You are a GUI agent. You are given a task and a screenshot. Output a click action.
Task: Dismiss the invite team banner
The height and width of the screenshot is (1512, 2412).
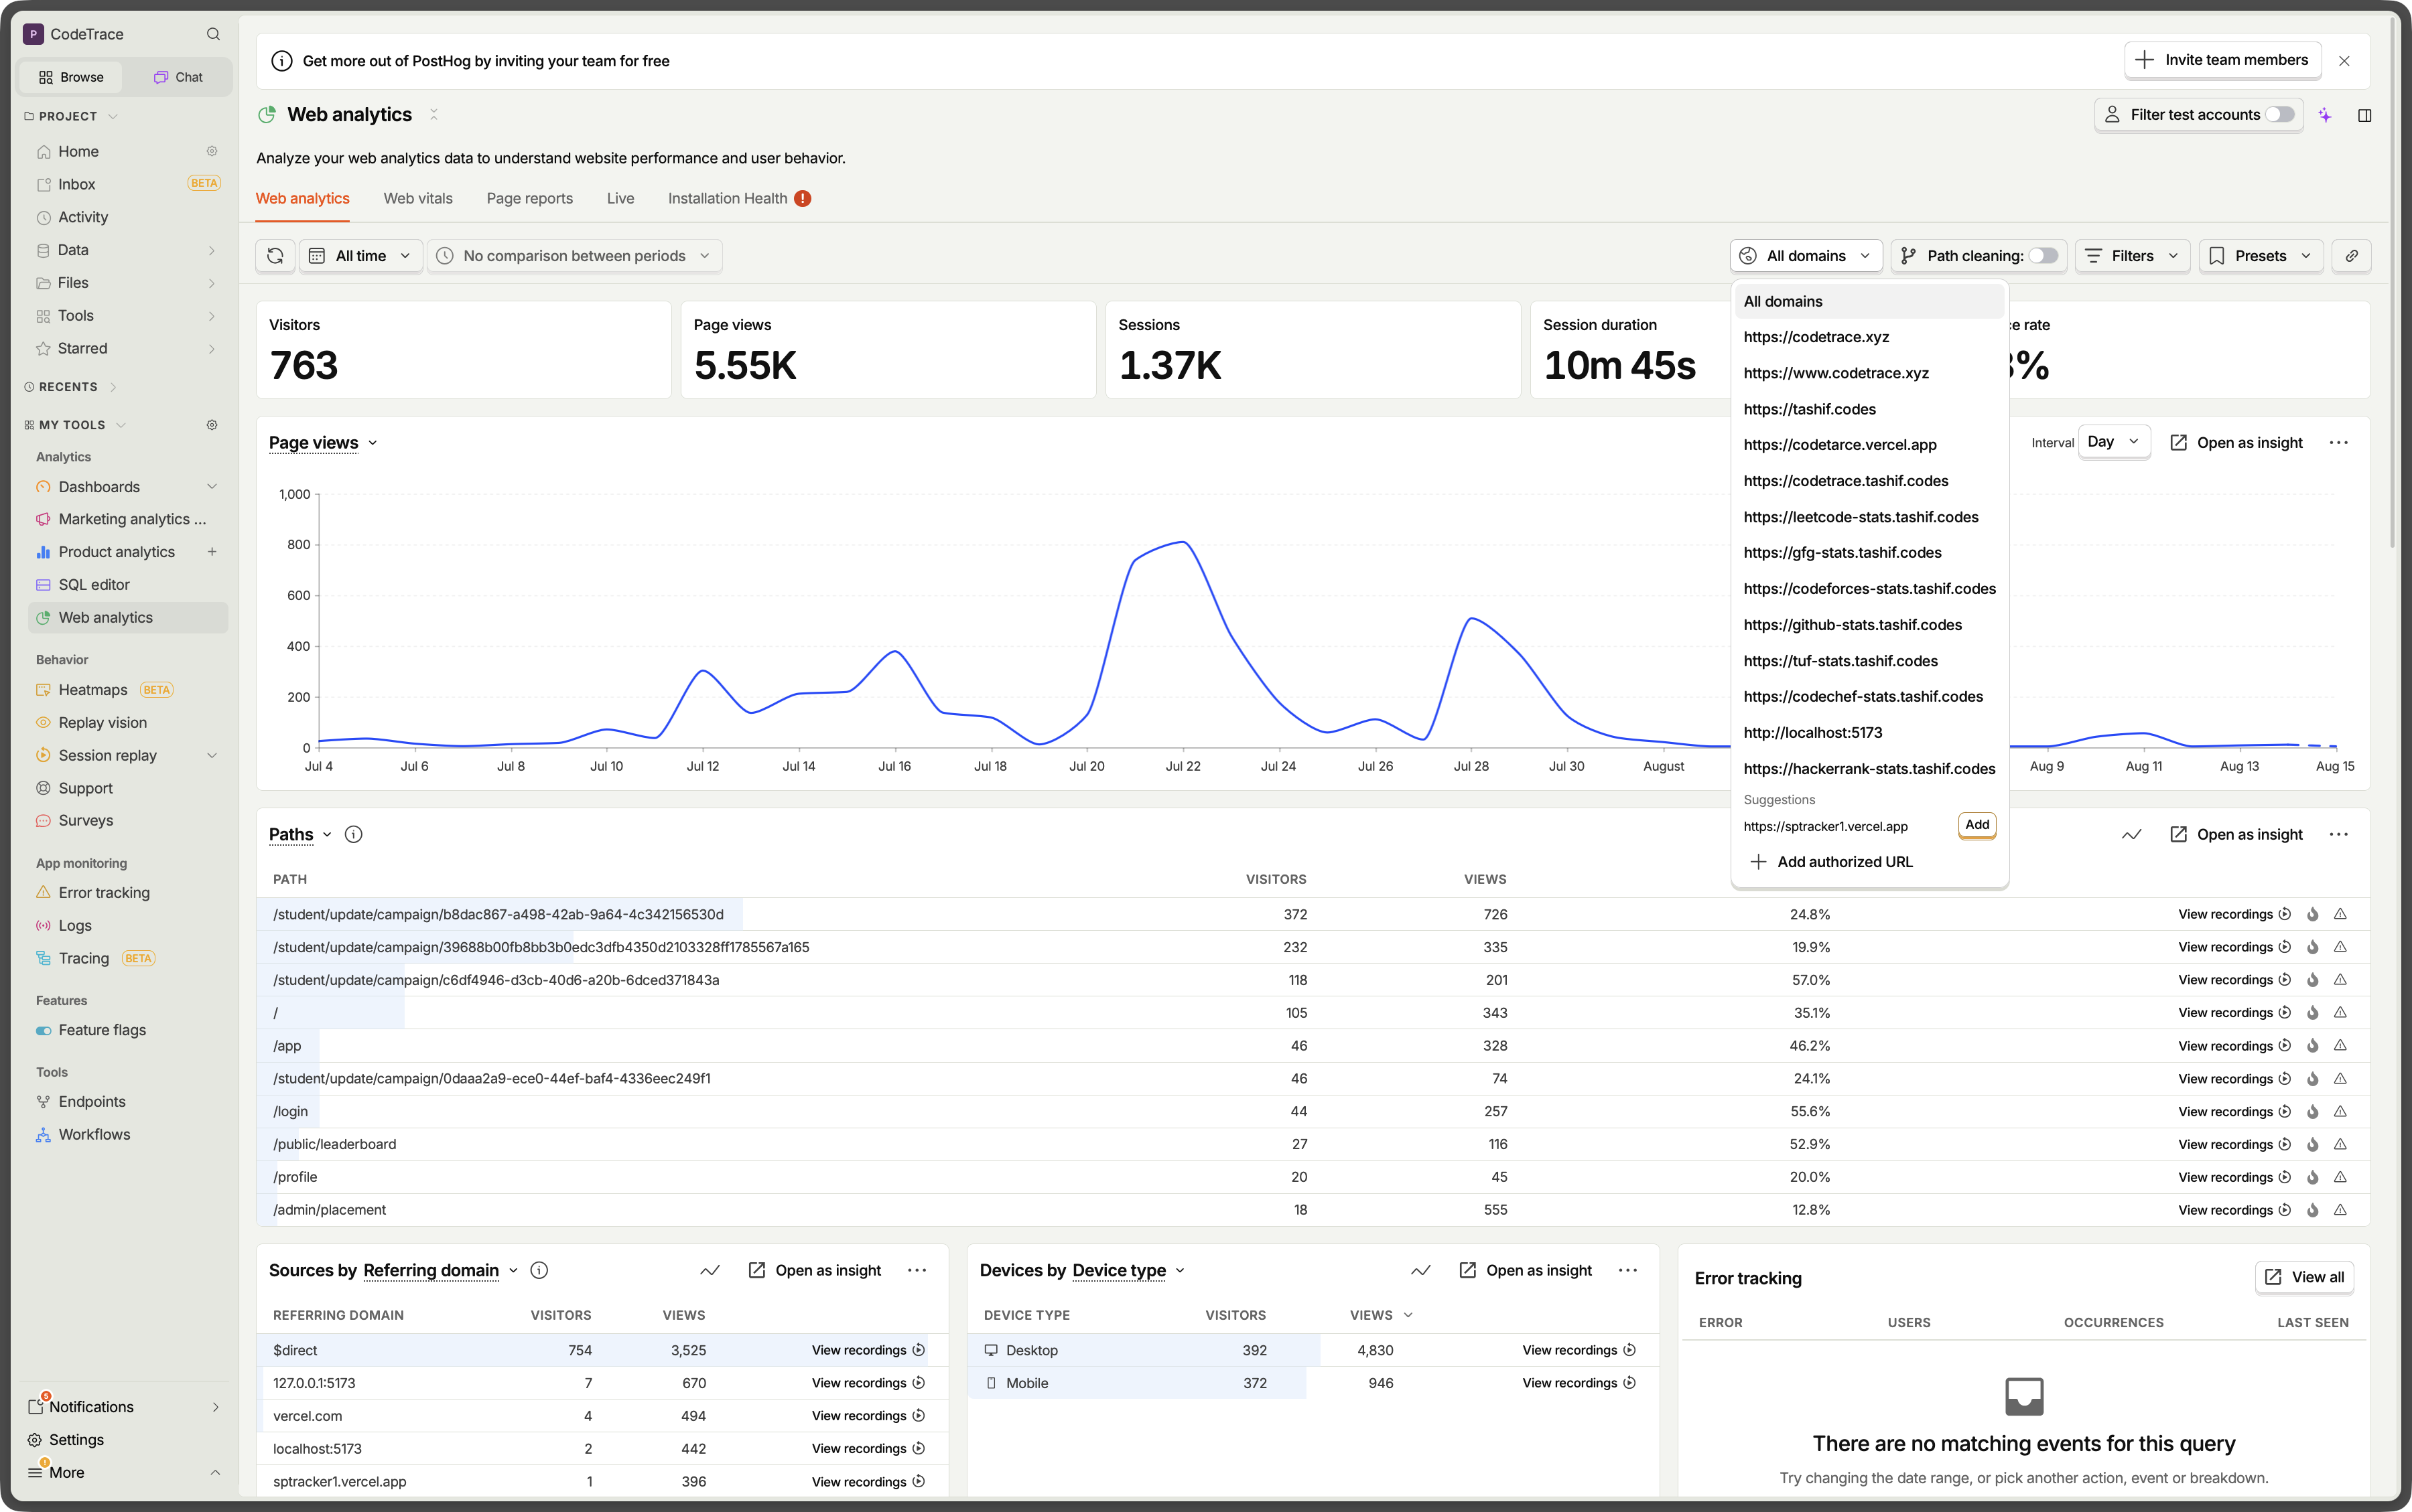(2344, 61)
